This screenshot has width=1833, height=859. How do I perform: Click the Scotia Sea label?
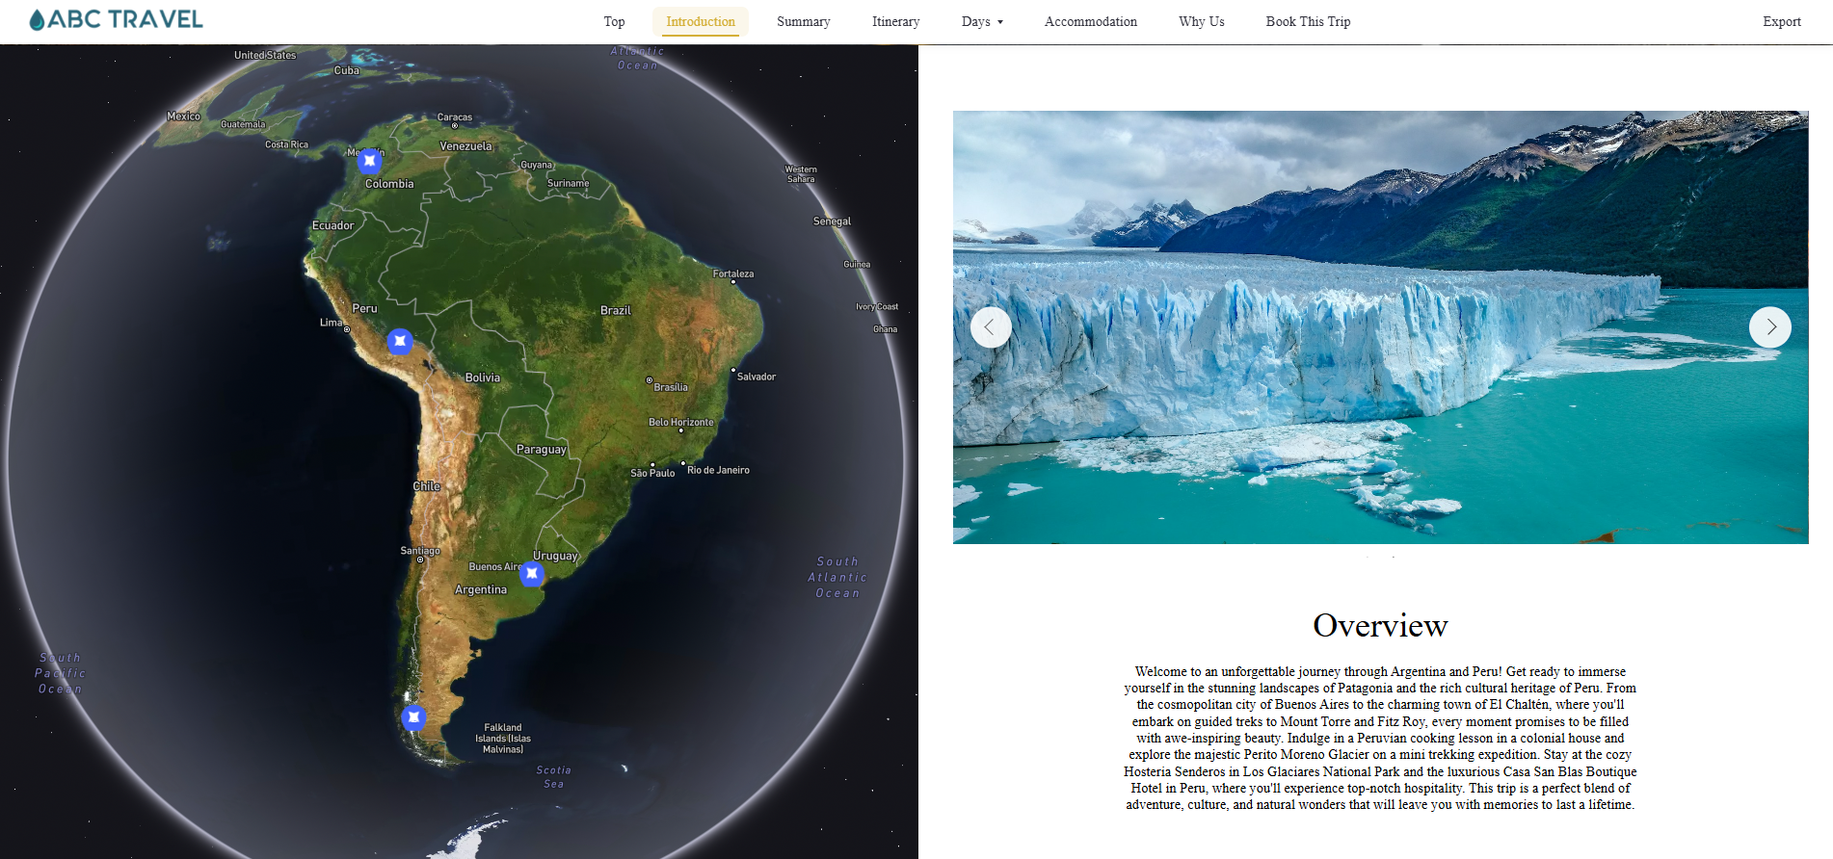(554, 777)
